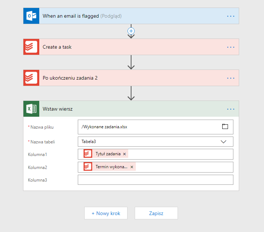
Task: Open the ellipsis menu for Wstaw wiersz
Action: coord(231,109)
